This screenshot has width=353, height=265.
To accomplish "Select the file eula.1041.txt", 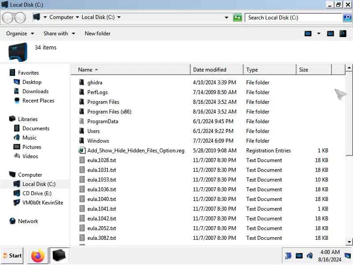I will pyautogui.click(x=101, y=208).
